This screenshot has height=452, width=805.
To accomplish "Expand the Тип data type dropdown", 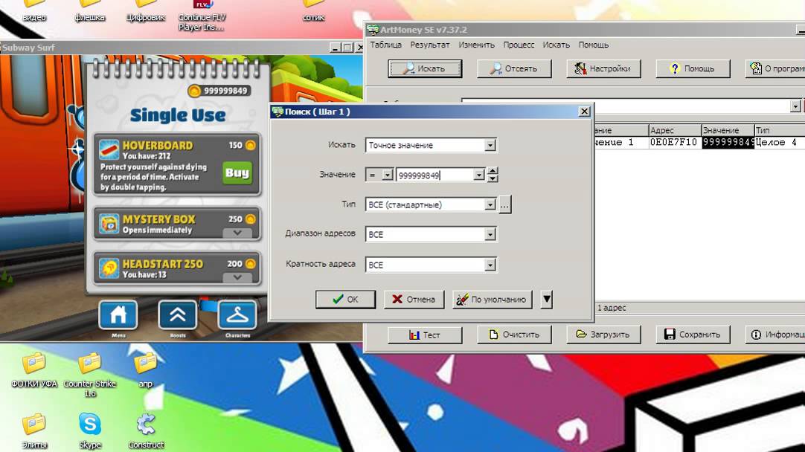I will click(x=490, y=204).
